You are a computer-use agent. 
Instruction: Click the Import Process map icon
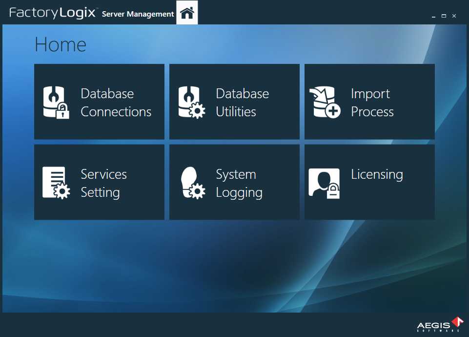tap(325, 101)
